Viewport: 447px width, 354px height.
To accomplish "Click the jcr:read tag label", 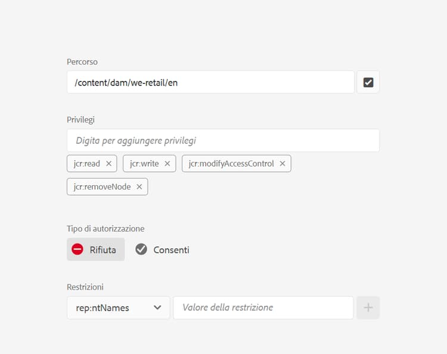I will click(x=87, y=164).
